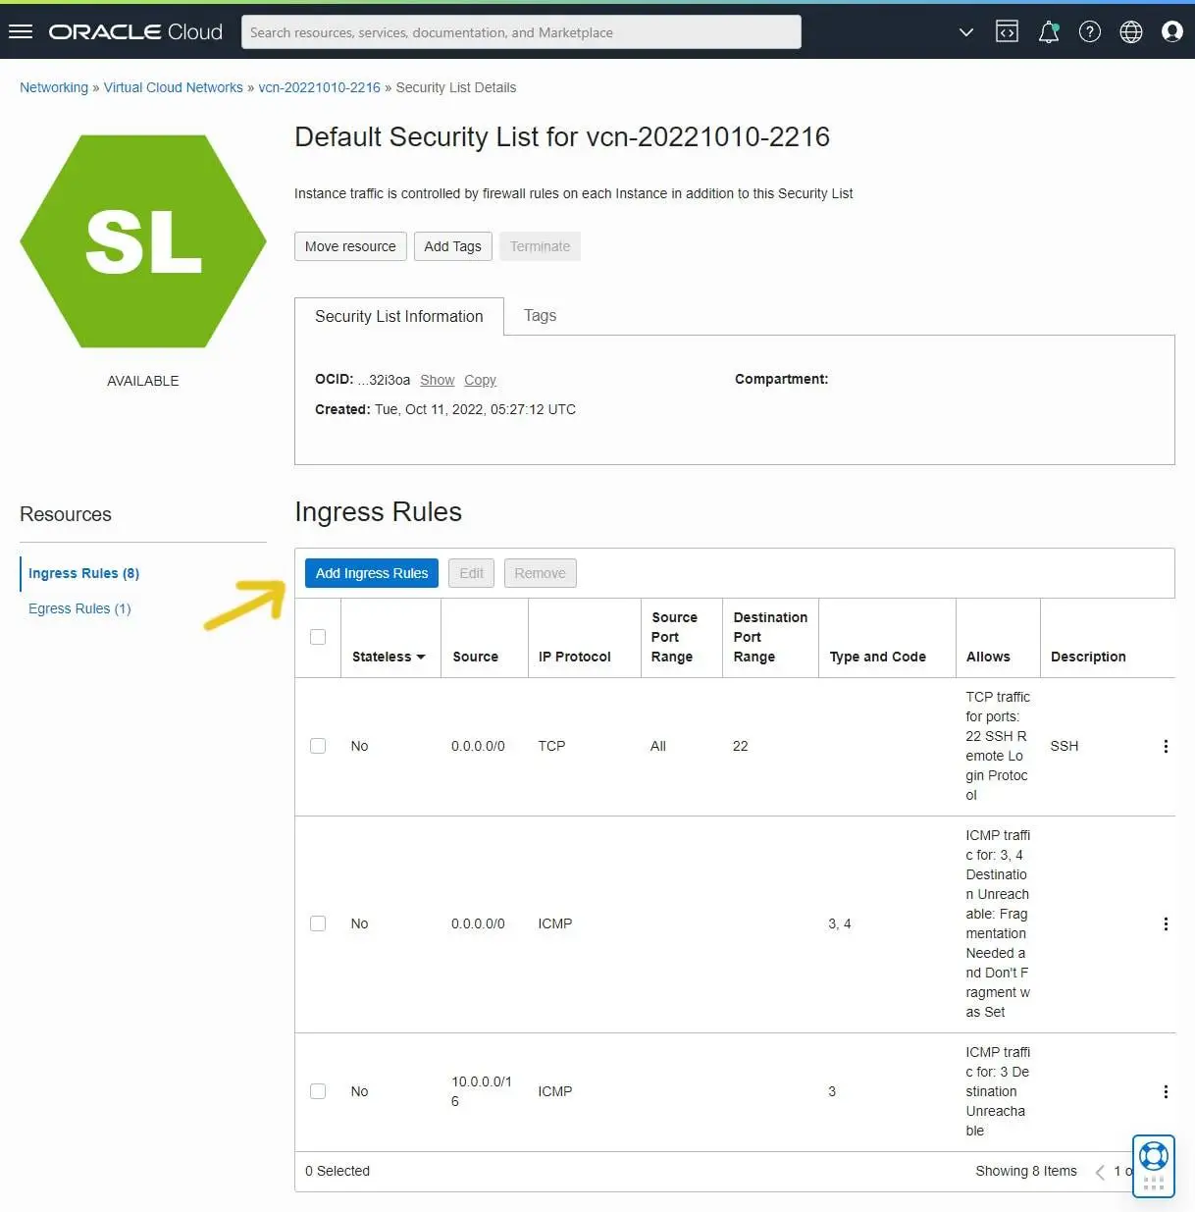This screenshot has height=1212, width=1195.
Task: Open actions menu for the 10.0.0.0/16 rule
Action: 1166,1092
